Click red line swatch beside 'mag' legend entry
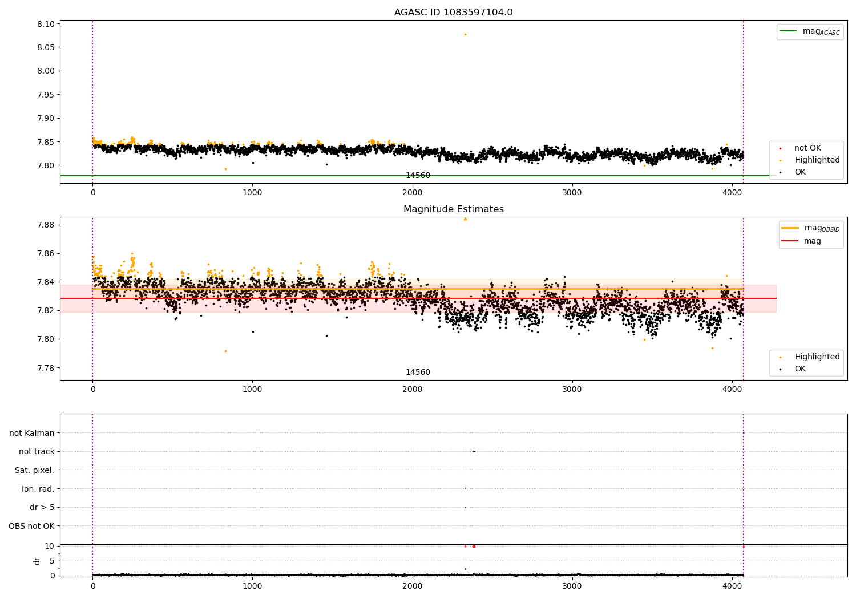Viewport: 856px width, 599px height. (x=790, y=241)
